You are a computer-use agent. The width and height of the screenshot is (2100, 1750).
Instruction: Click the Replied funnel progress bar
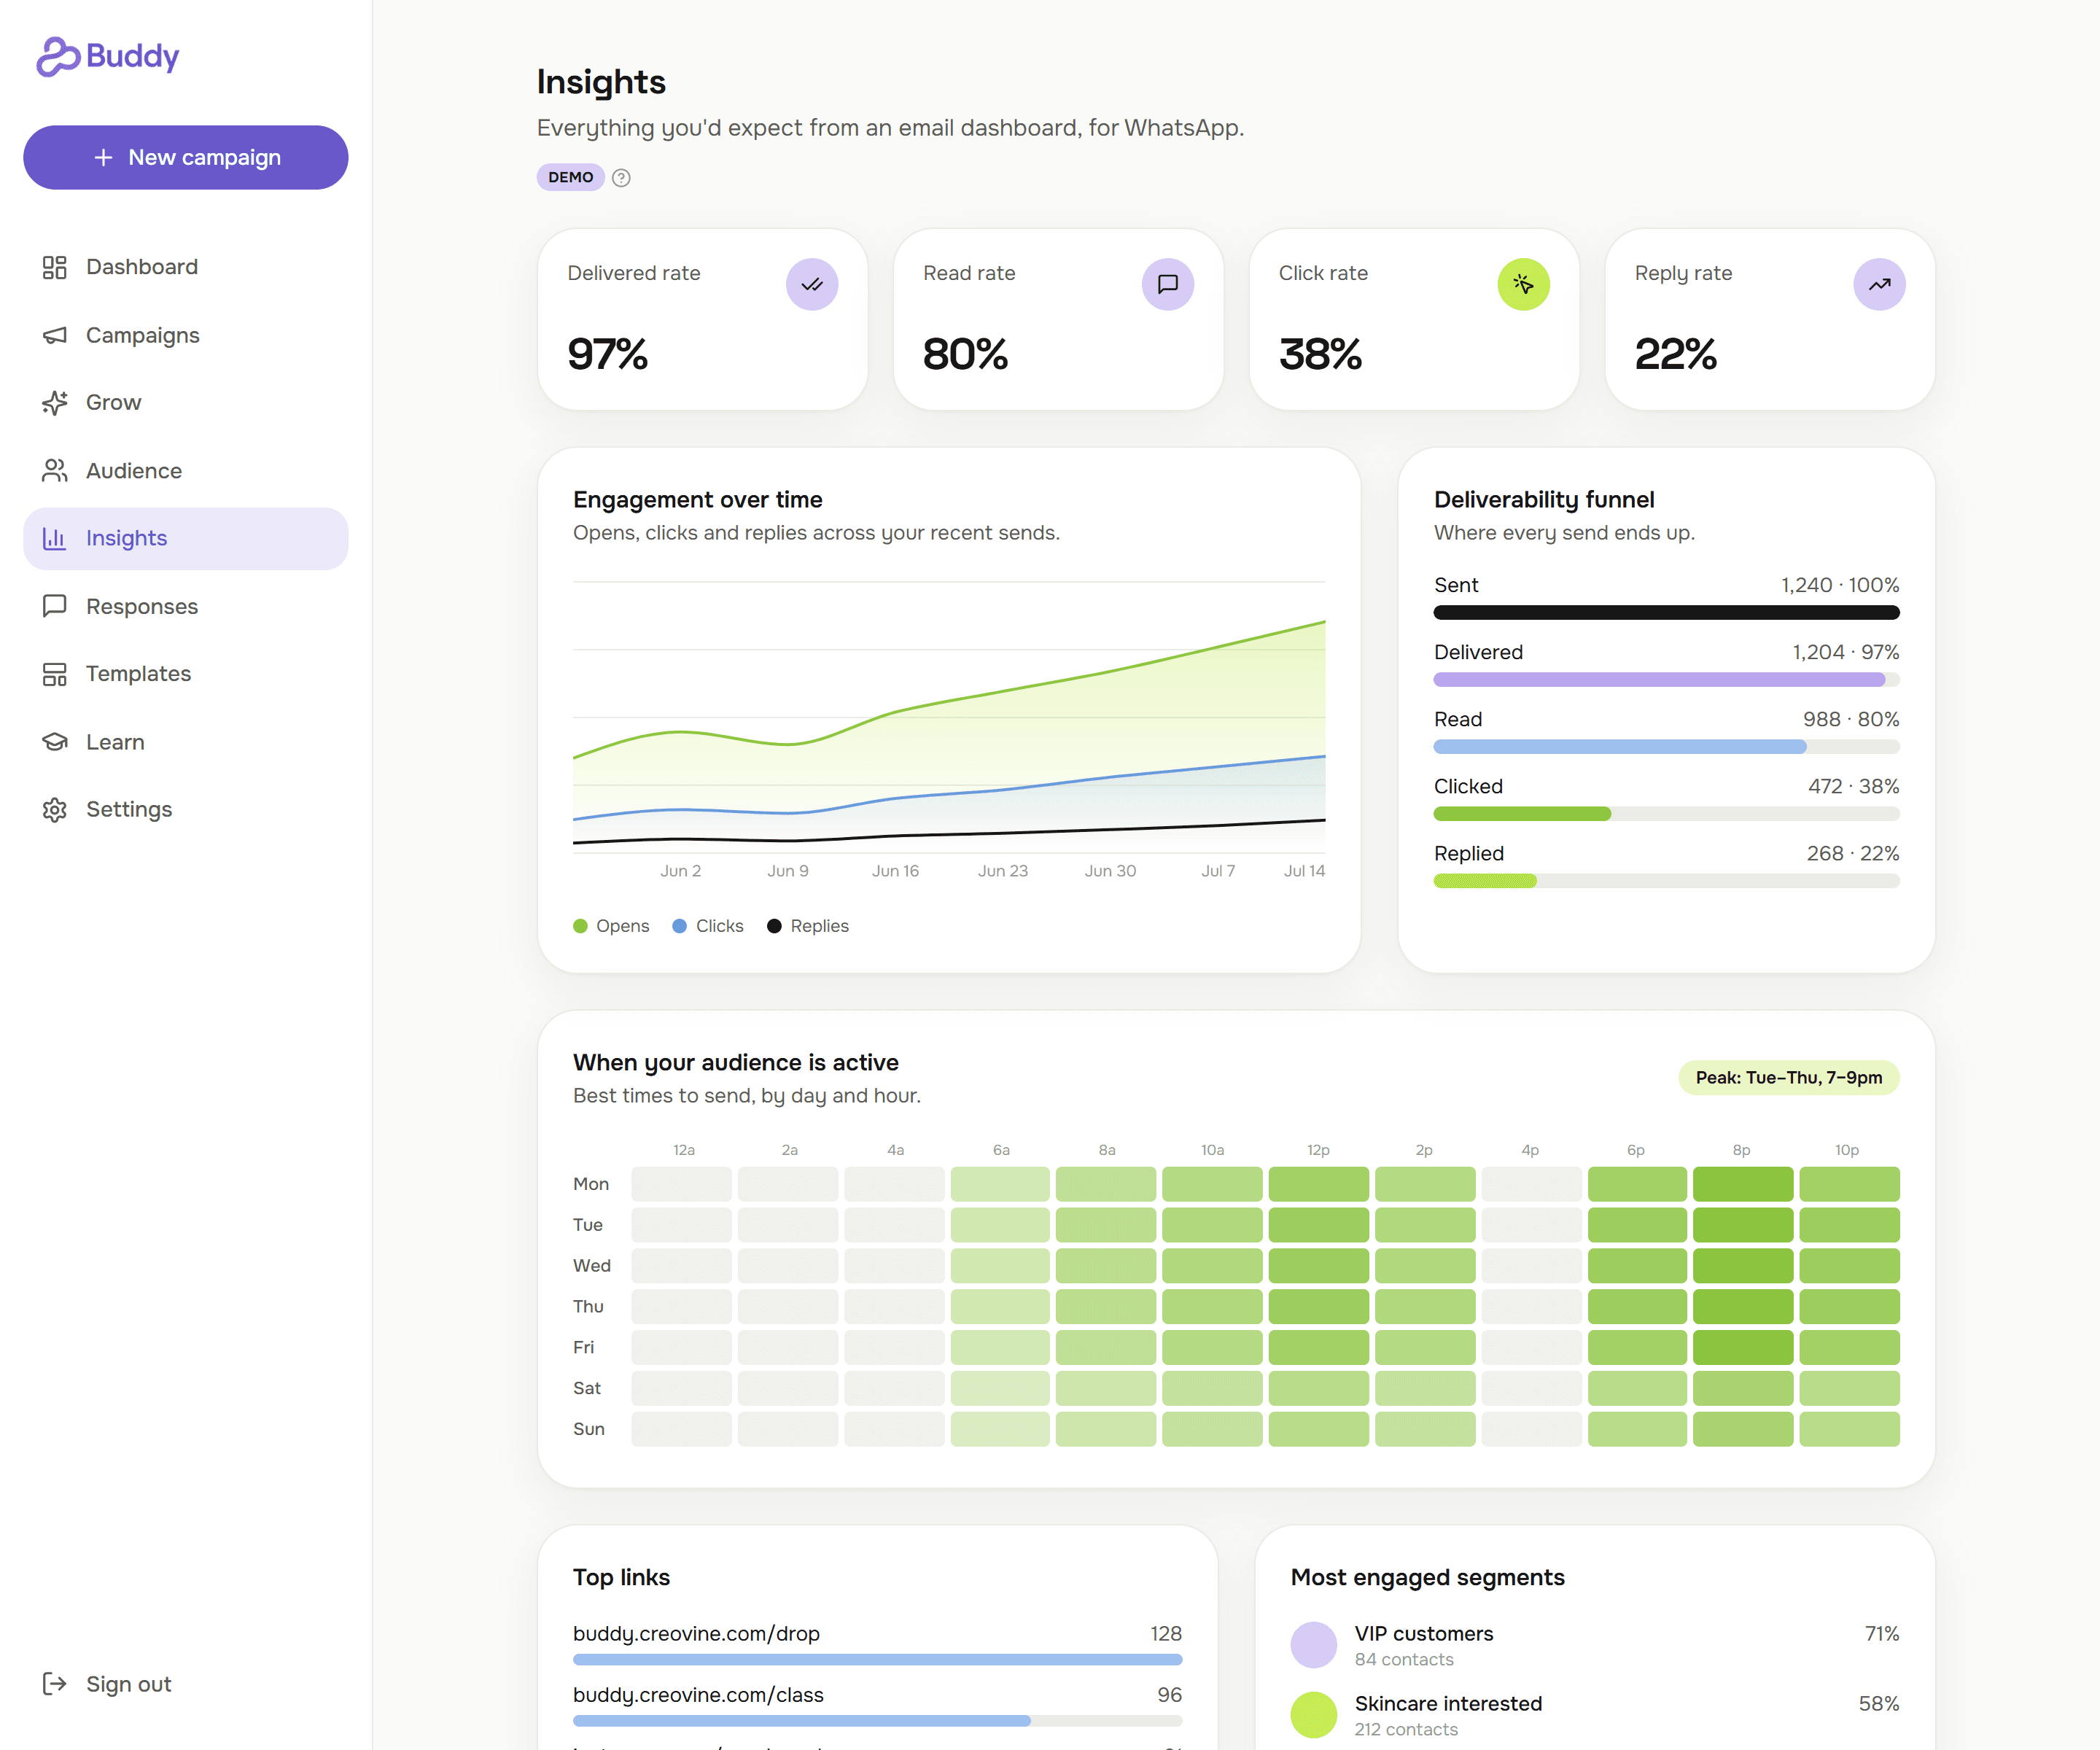click(1667, 881)
